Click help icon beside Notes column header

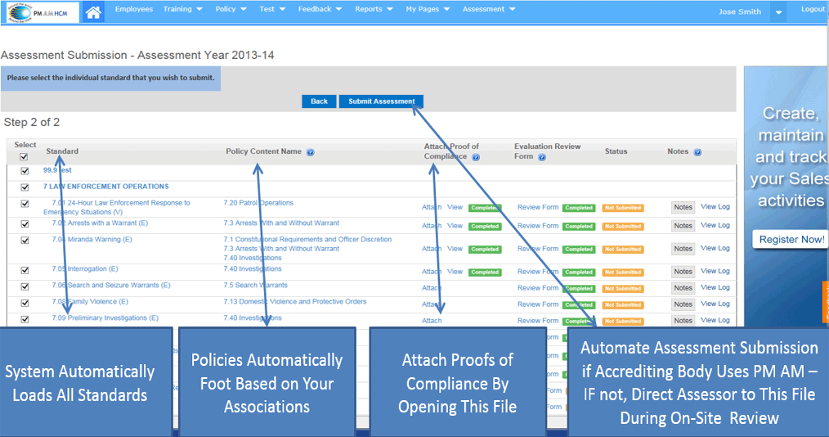point(697,152)
